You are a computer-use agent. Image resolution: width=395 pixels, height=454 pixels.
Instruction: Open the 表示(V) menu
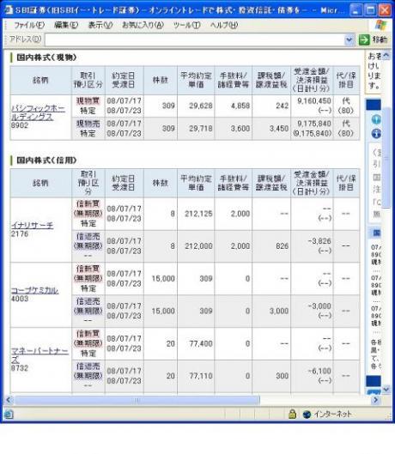pyautogui.click(x=100, y=25)
